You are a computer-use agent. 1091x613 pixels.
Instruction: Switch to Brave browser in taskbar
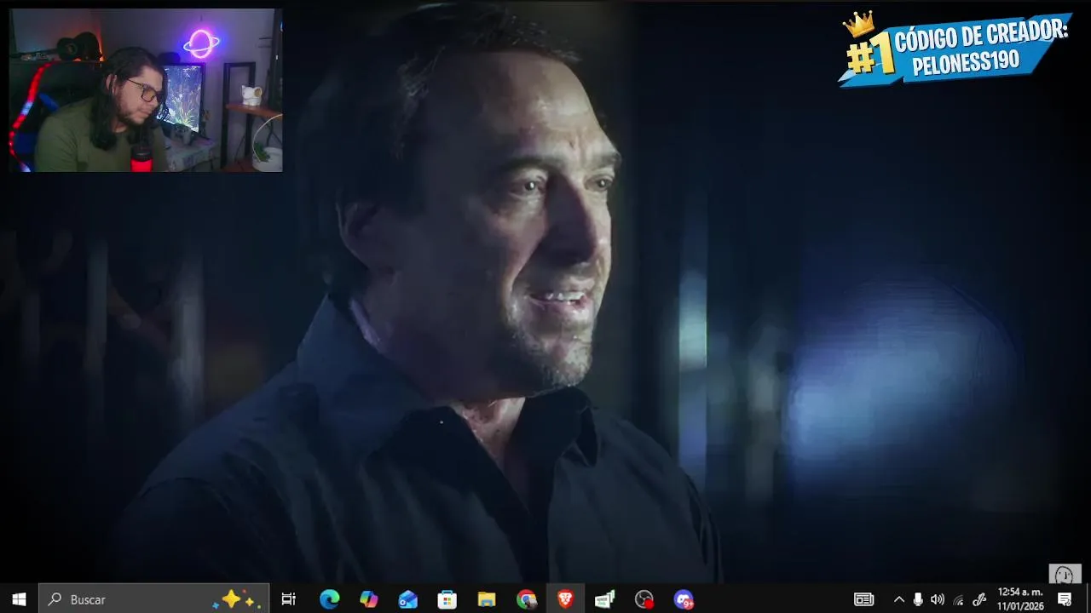click(565, 599)
